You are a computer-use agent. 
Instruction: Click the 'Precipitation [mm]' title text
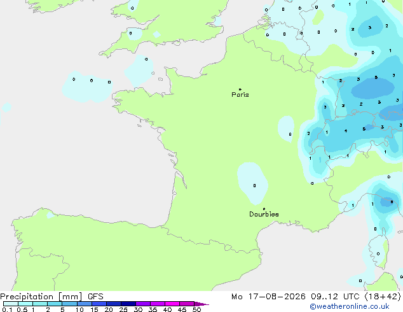click(x=41, y=297)
